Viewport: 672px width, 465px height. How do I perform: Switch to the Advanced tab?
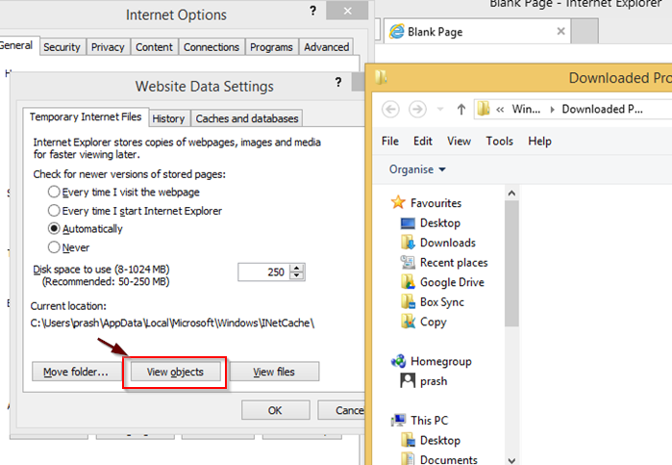tap(327, 47)
